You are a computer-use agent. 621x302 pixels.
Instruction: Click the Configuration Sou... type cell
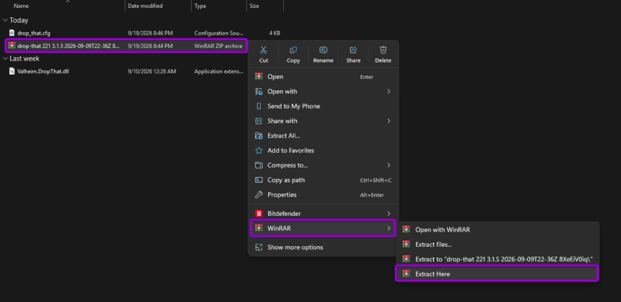219,33
